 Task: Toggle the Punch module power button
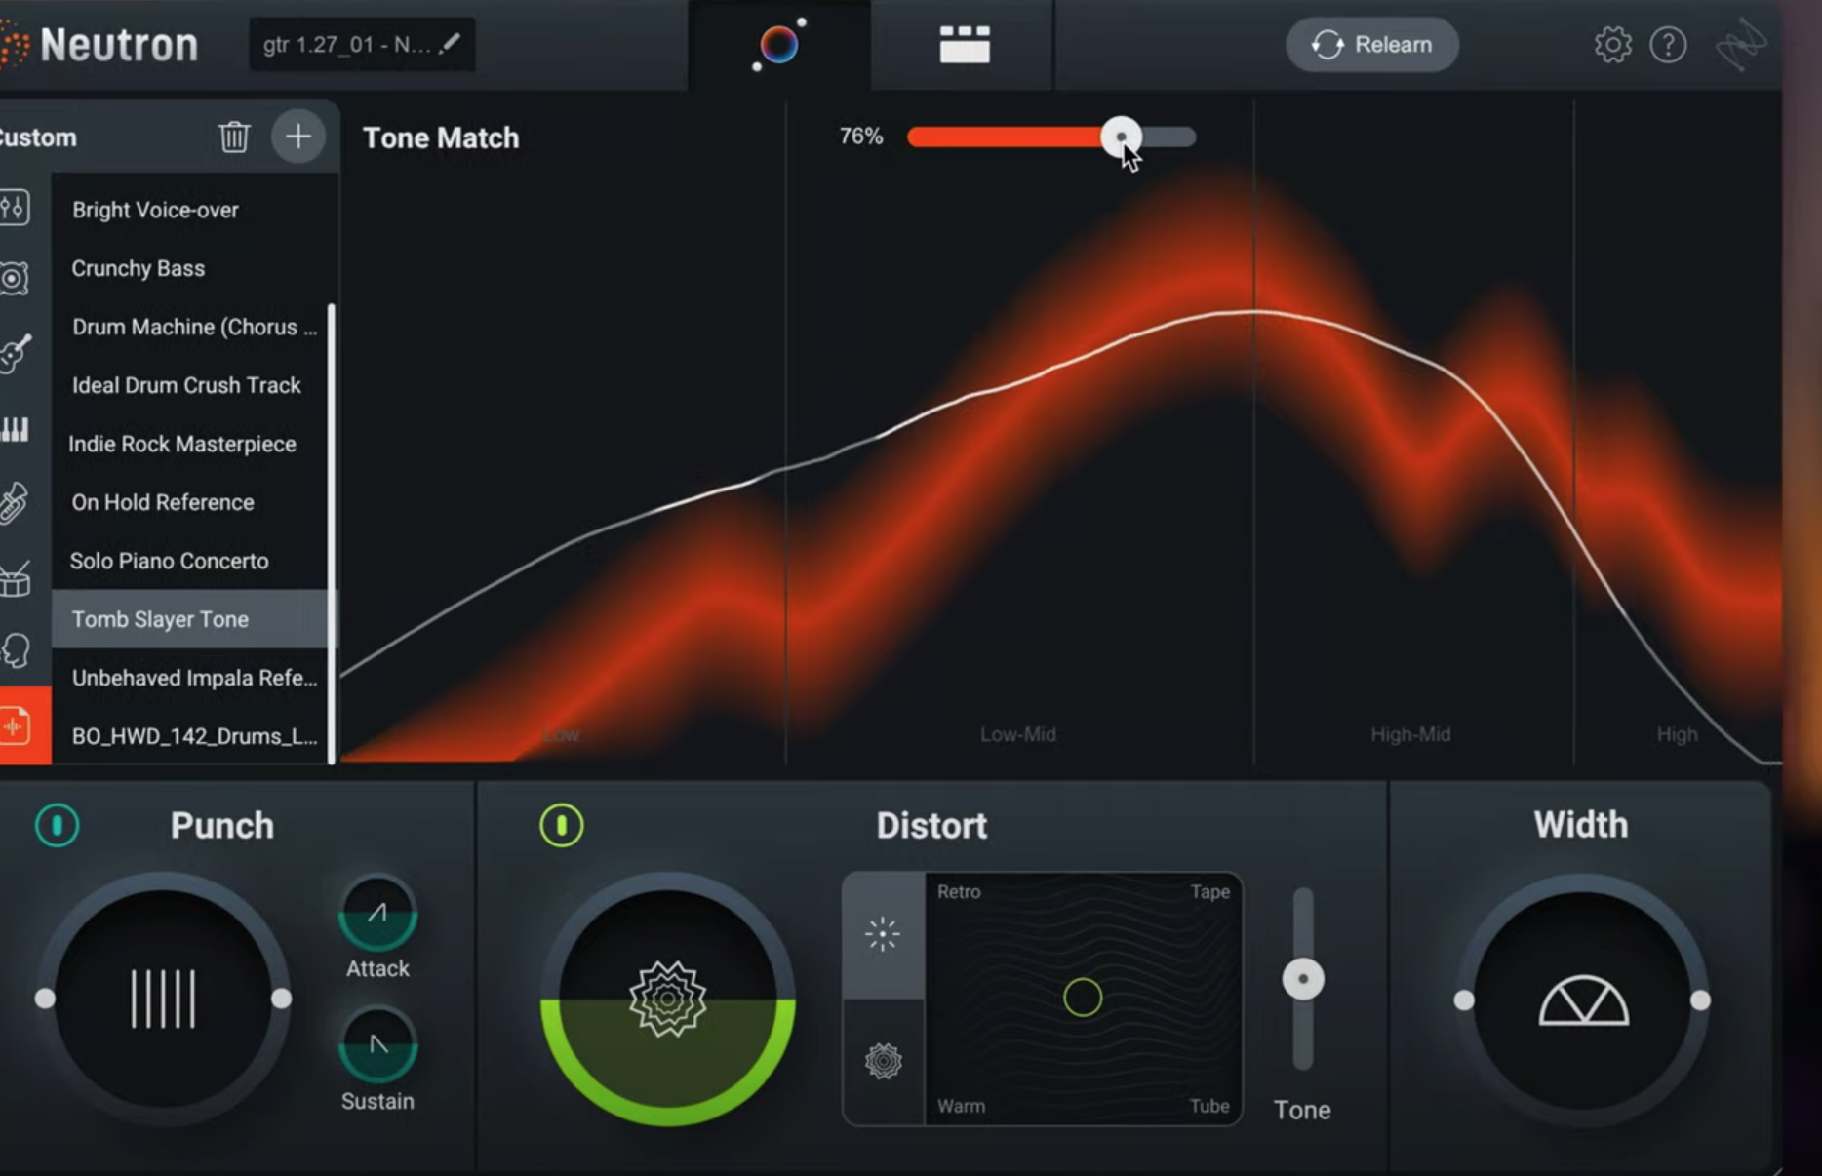pyautogui.click(x=58, y=825)
